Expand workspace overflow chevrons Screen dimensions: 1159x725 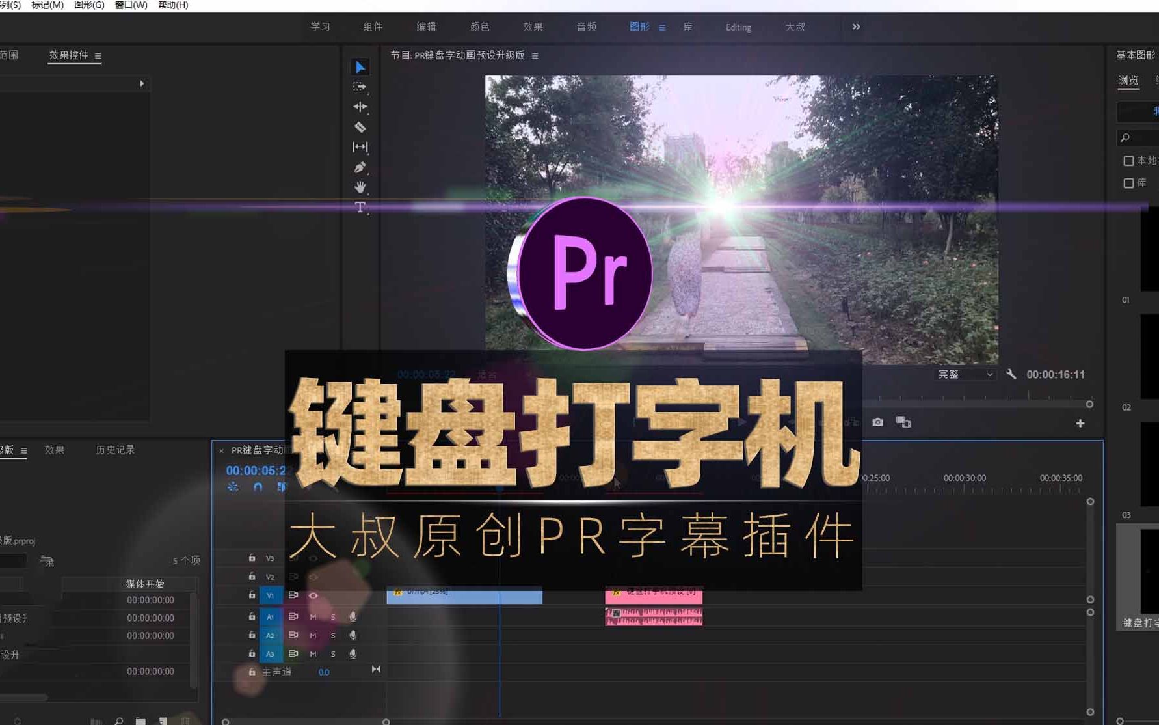pos(856,27)
